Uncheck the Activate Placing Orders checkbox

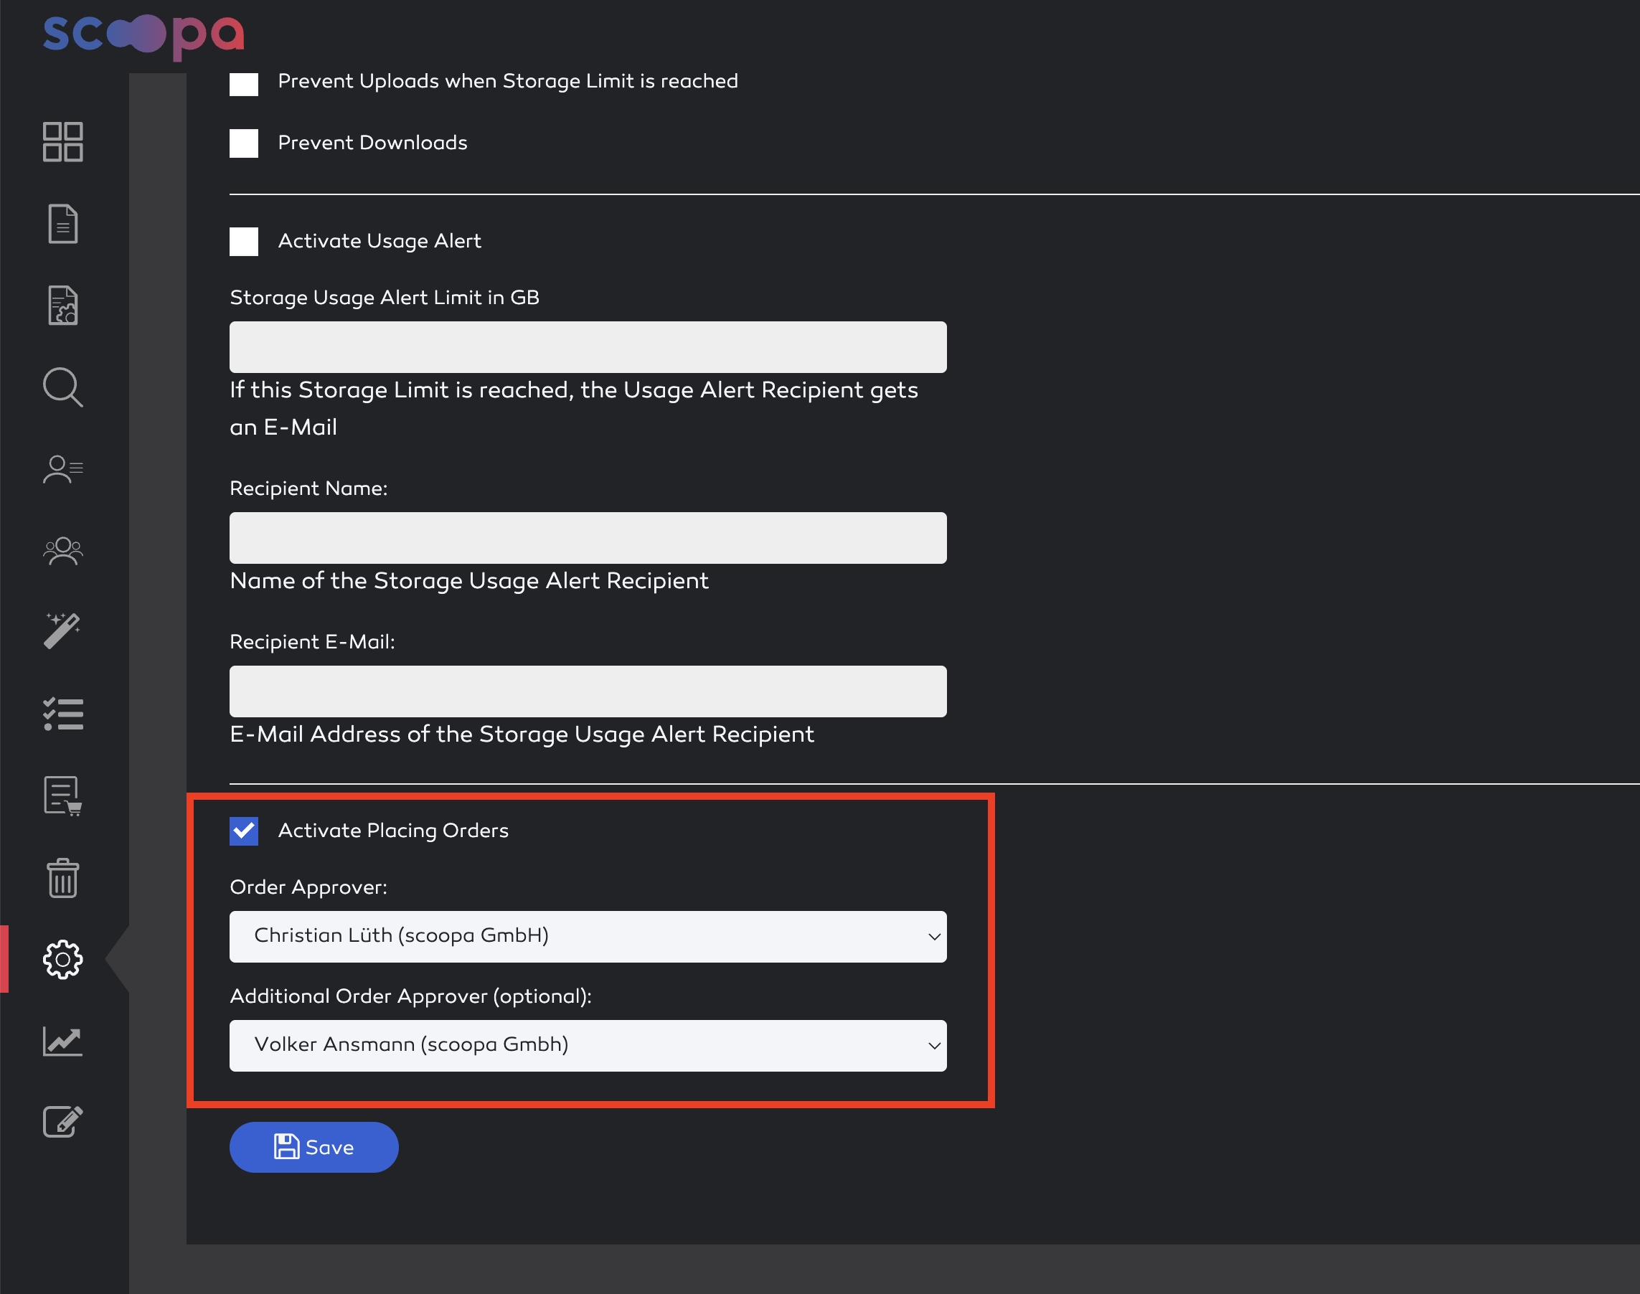(244, 831)
